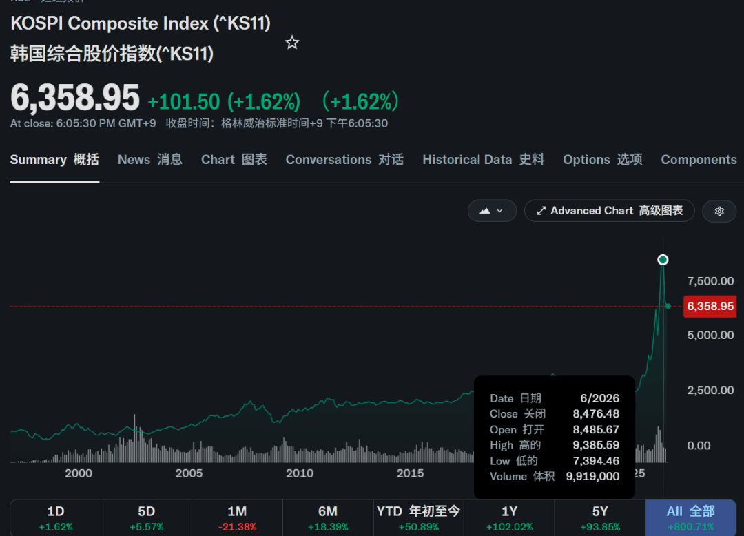Select the 5Y time range

600,518
